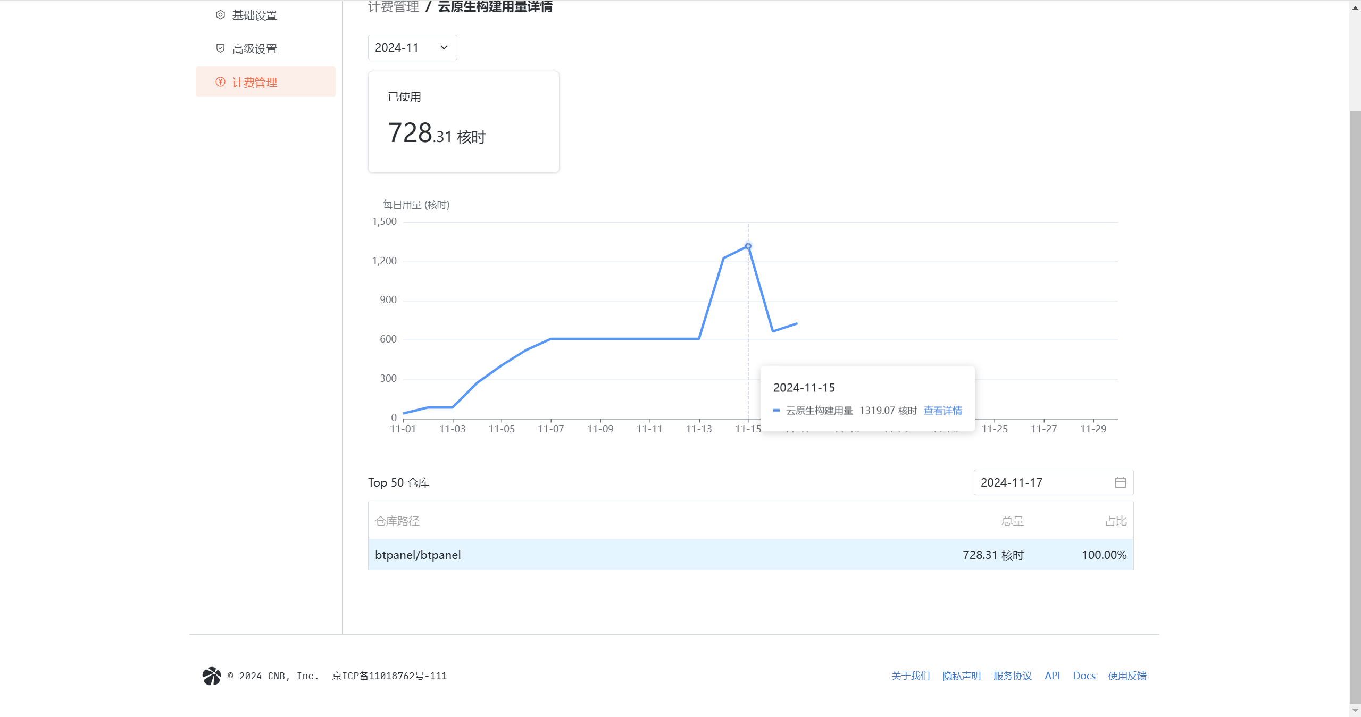Image resolution: width=1361 pixels, height=717 pixels.
Task: Click the scroll down arrow of the page scrollbar
Action: (x=1355, y=711)
